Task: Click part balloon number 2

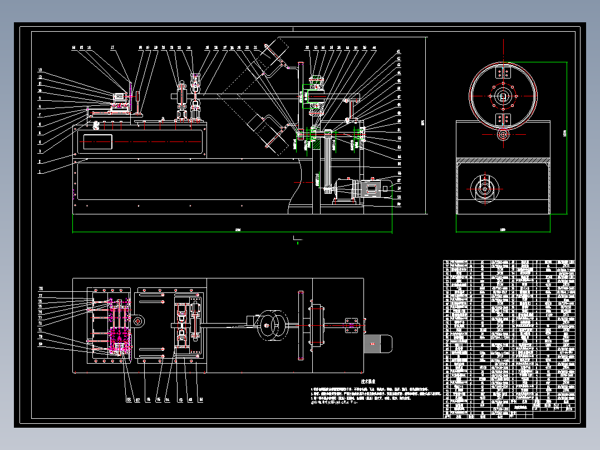Action: click(x=40, y=162)
